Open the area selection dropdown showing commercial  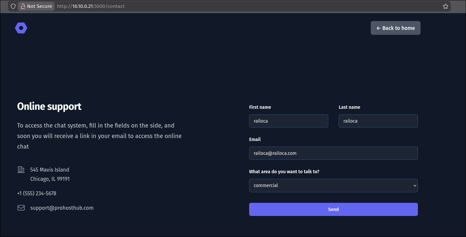[x=333, y=185]
